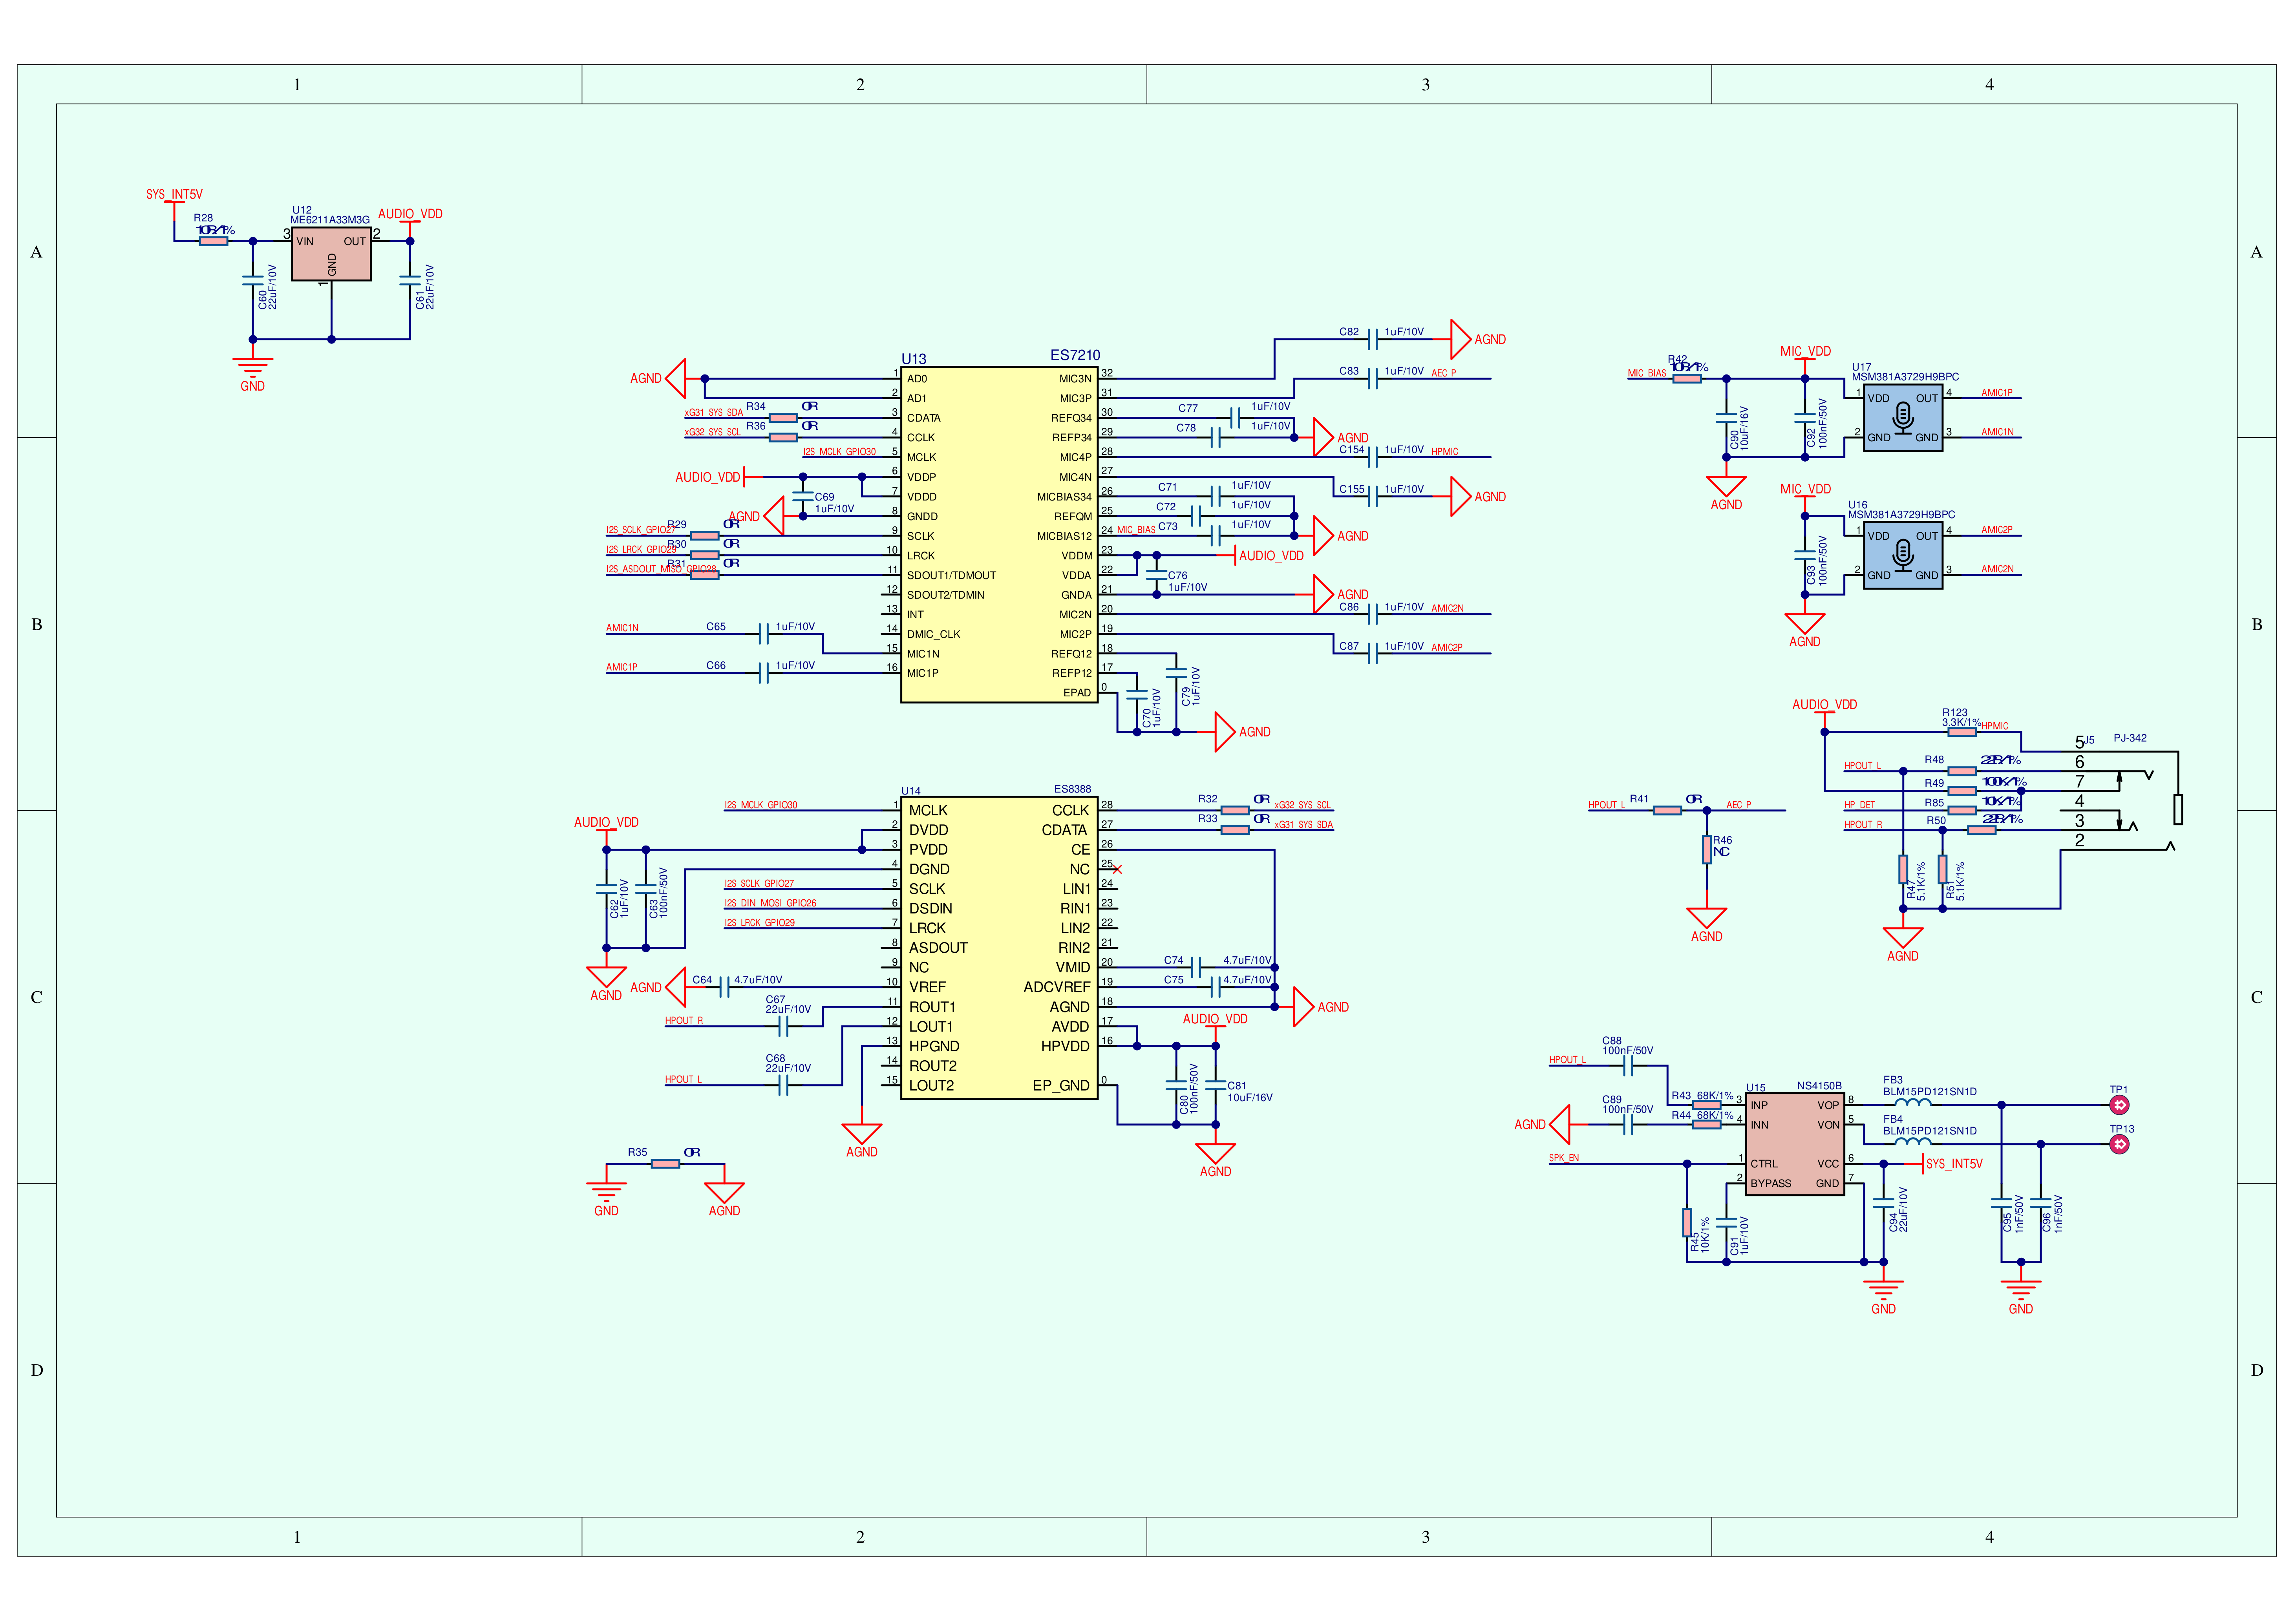The image size is (2296, 1622).
Task: Select capacitor C88 100nF/50V
Action: point(1628,1066)
